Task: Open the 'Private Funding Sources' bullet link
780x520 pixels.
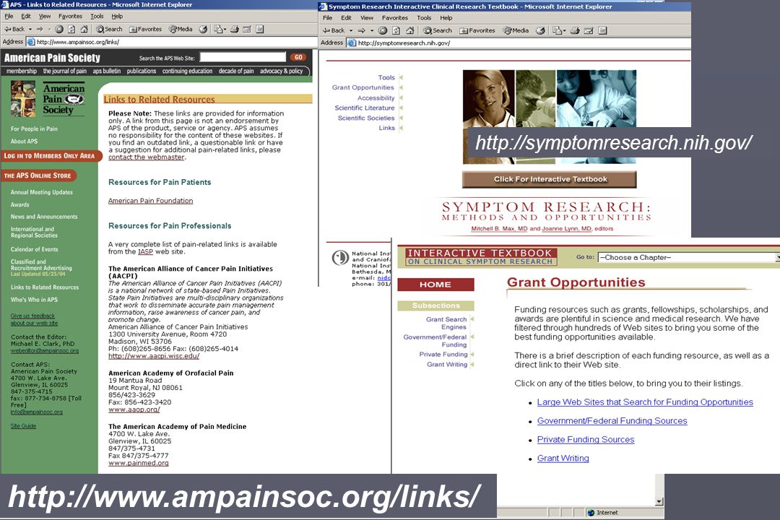Action: click(x=586, y=440)
